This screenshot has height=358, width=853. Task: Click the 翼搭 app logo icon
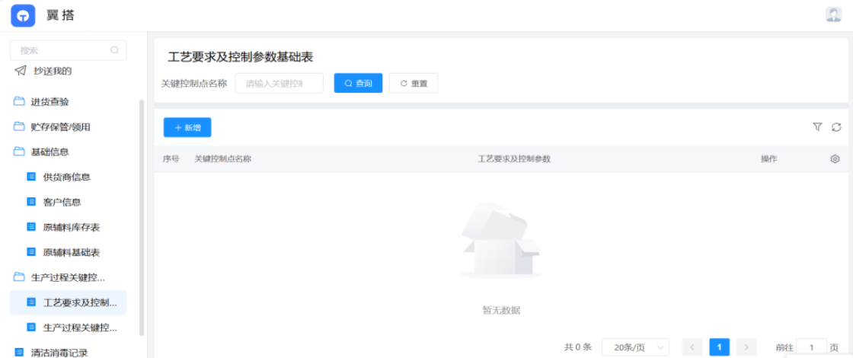point(23,15)
